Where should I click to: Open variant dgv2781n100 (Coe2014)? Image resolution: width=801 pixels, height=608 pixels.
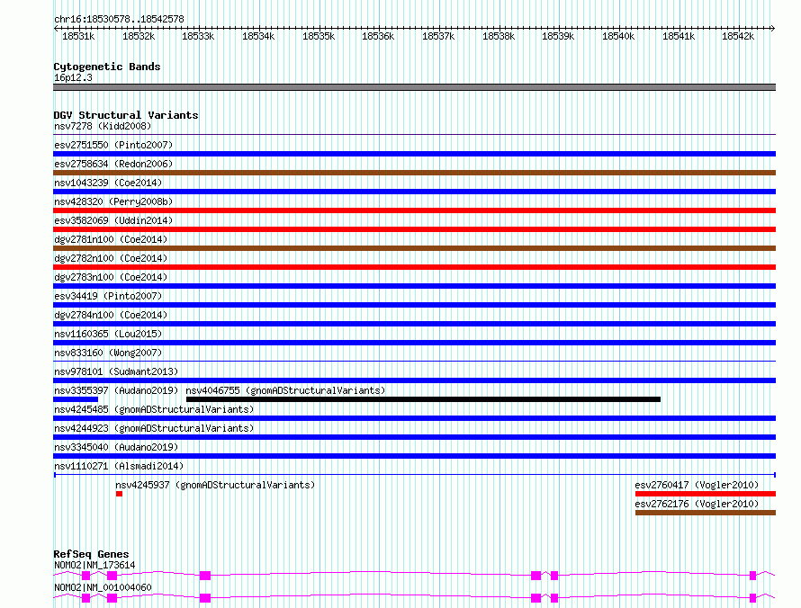[111, 239]
